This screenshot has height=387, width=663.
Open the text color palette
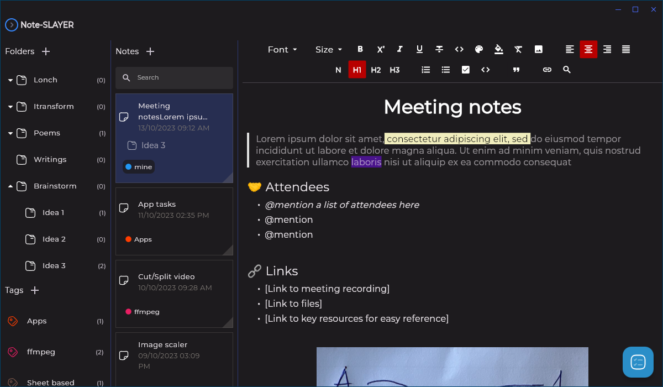pyautogui.click(x=479, y=49)
